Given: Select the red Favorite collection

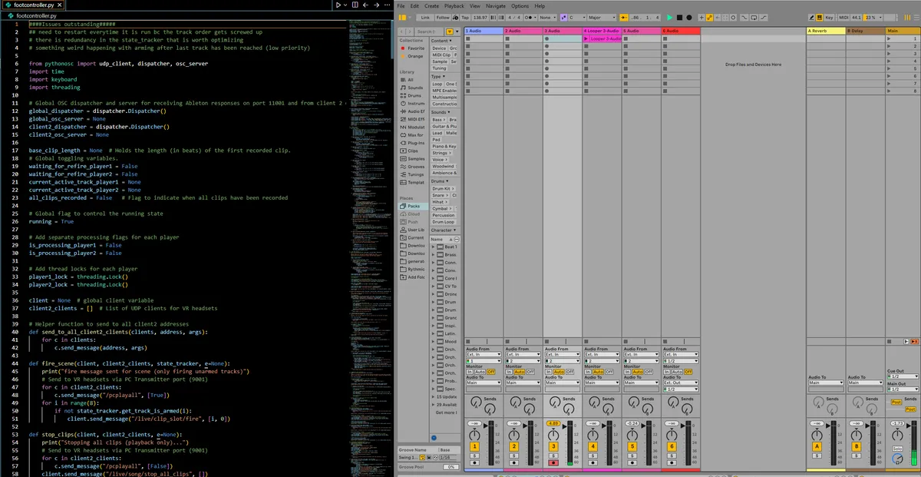Looking at the screenshot, I should pyautogui.click(x=413, y=48).
